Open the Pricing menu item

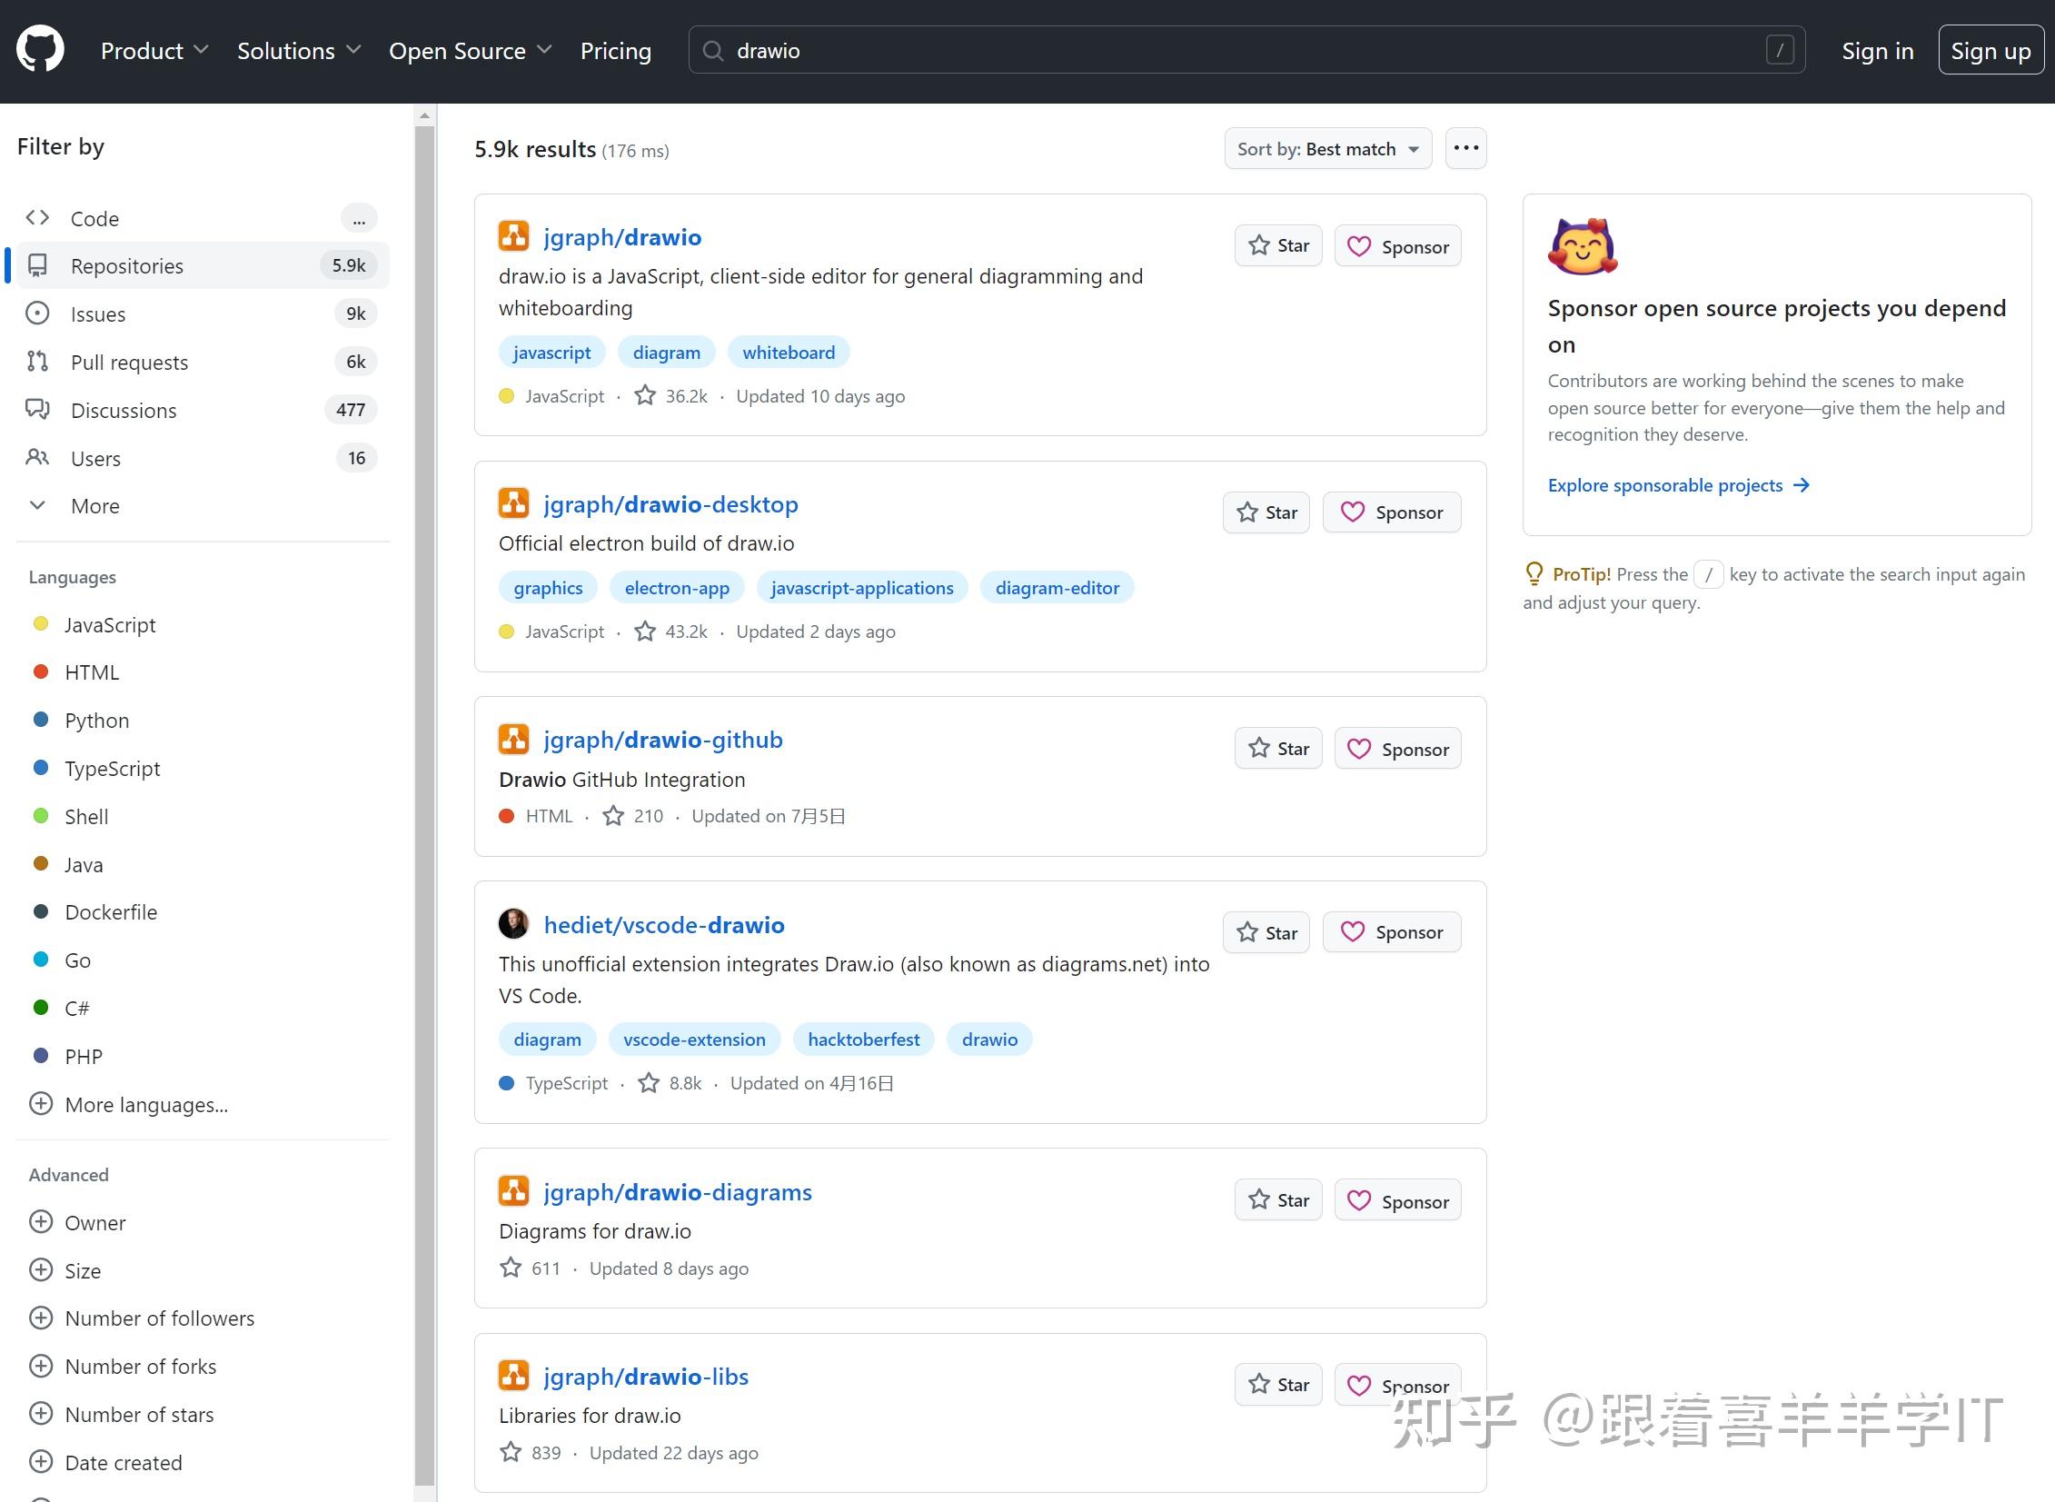click(x=615, y=51)
